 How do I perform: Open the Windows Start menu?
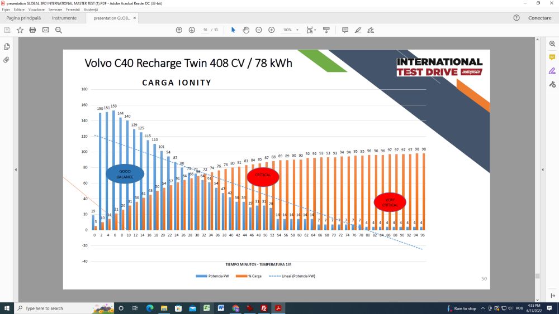click(7, 308)
